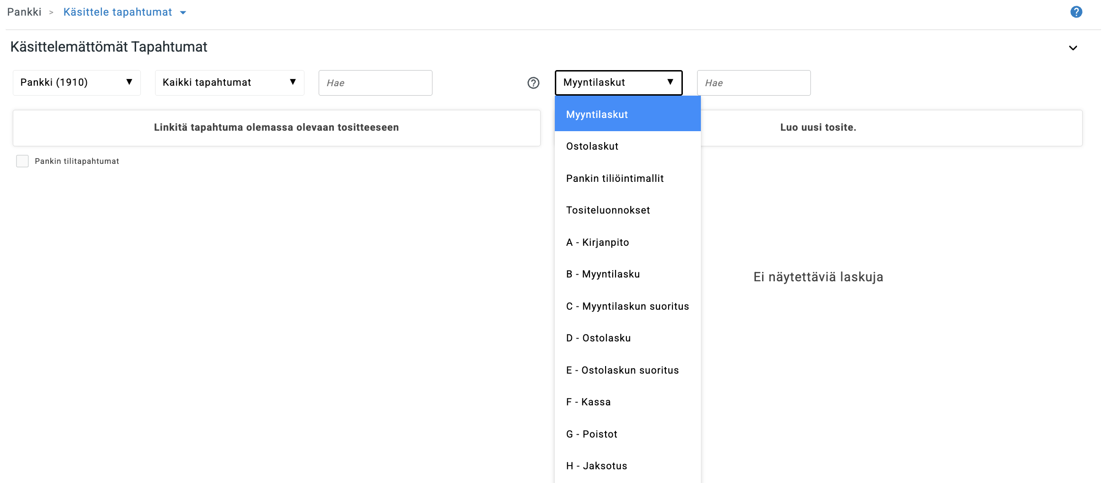
Task: Click Linkitä tapahtuma olemassa olevaan tositteeseen button
Action: pyautogui.click(x=276, y=128)
